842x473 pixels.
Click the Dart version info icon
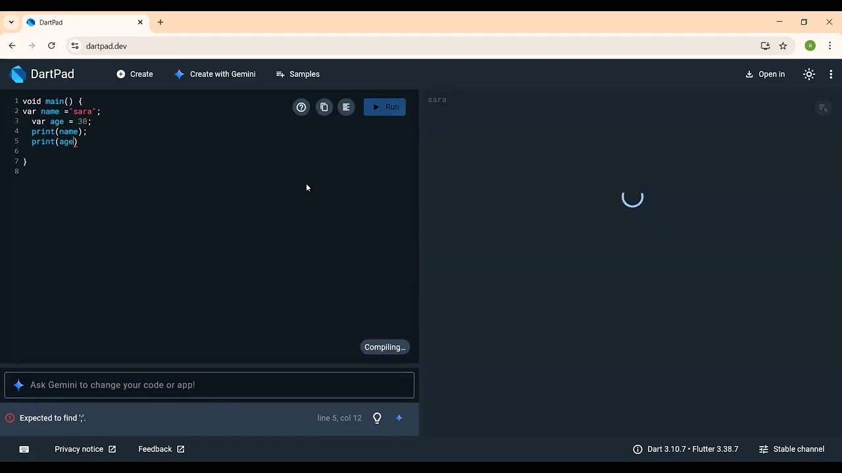coord(637,449)
